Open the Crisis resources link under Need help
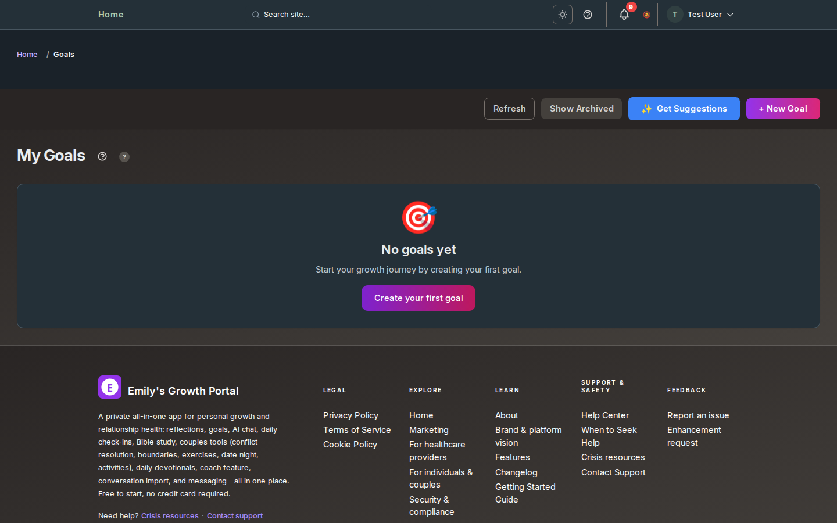Image resolution: width=837 pixels, height=523 pixels. 170,516
